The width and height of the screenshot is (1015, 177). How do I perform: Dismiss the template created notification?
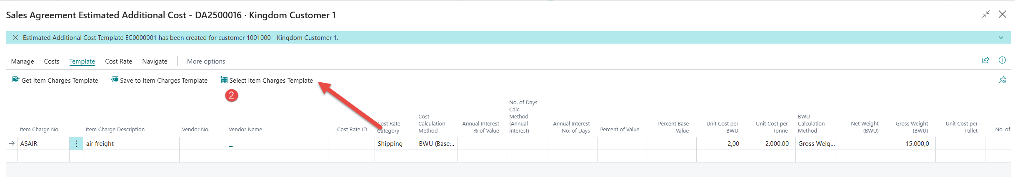click(15, 38)
